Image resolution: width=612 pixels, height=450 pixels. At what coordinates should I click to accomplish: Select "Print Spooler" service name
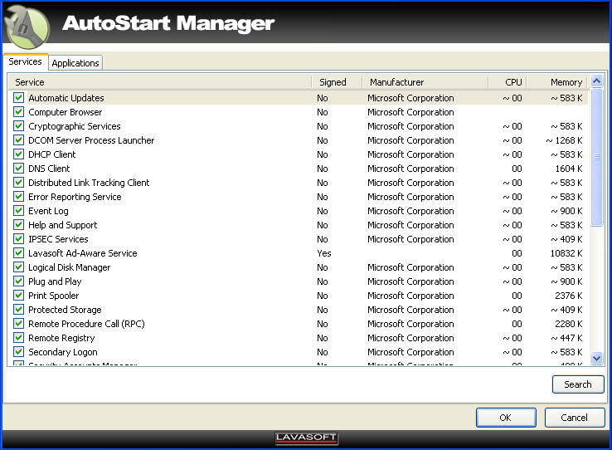[54, 296]
